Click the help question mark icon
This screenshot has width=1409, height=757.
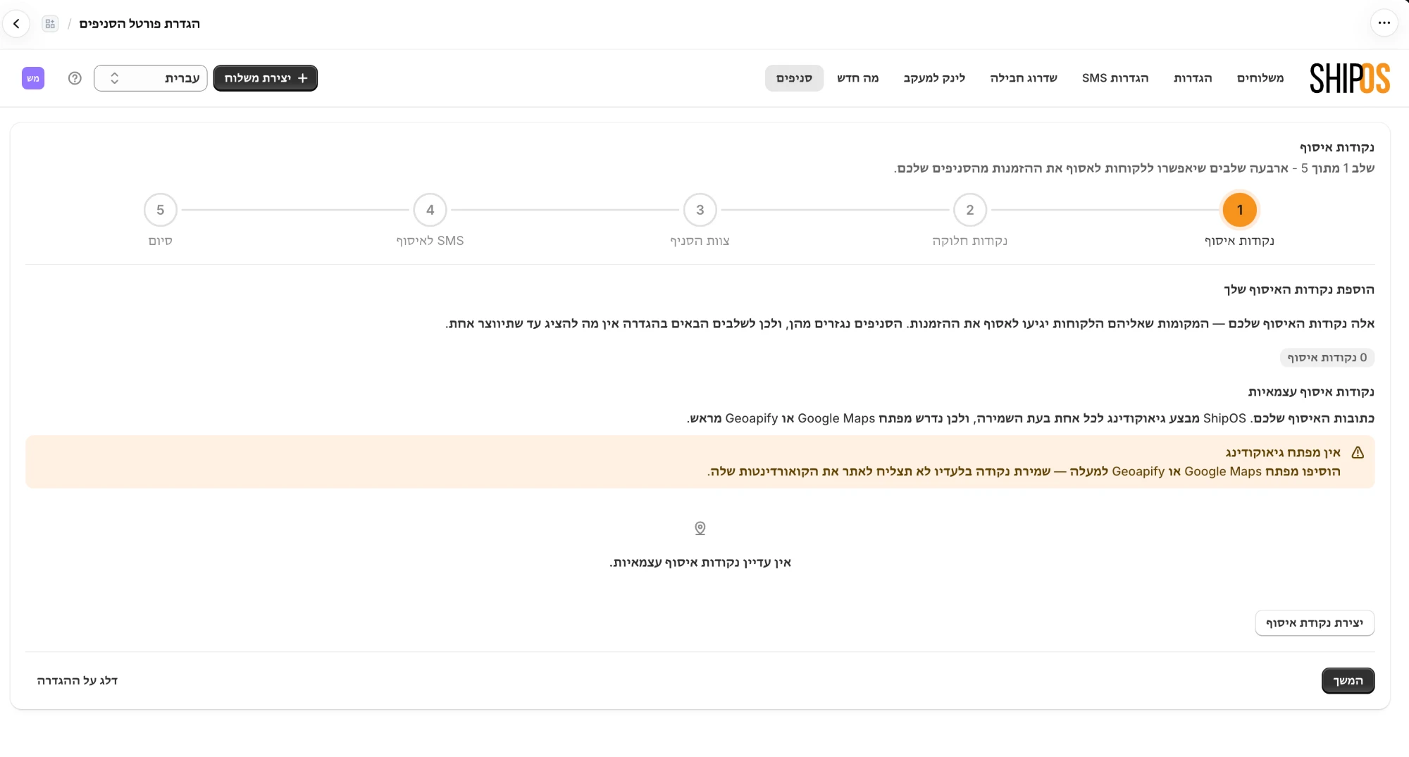point(75,78)
